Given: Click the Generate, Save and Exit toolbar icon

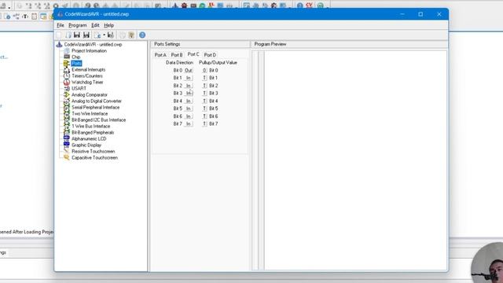Looking at the screenshot, I should click(x=110, y=35).
